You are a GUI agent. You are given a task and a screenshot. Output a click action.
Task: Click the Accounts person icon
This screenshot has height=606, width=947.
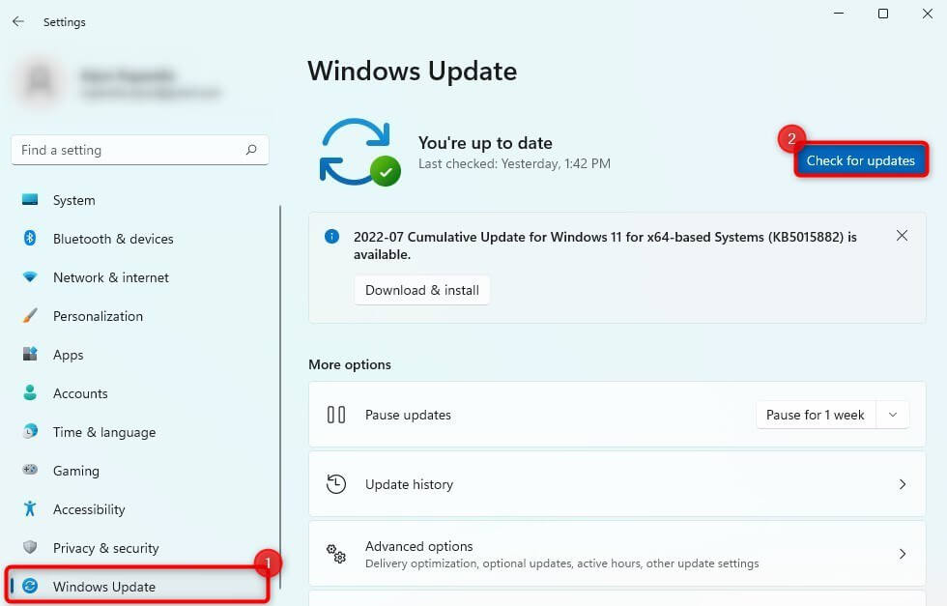[30, 392]
